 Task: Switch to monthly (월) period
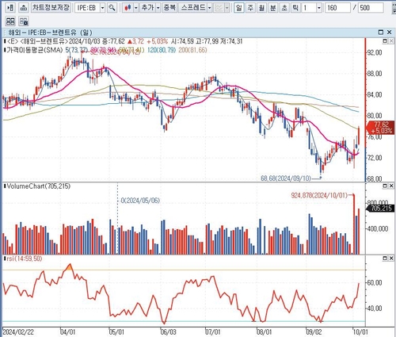click(x=261, y=8)
